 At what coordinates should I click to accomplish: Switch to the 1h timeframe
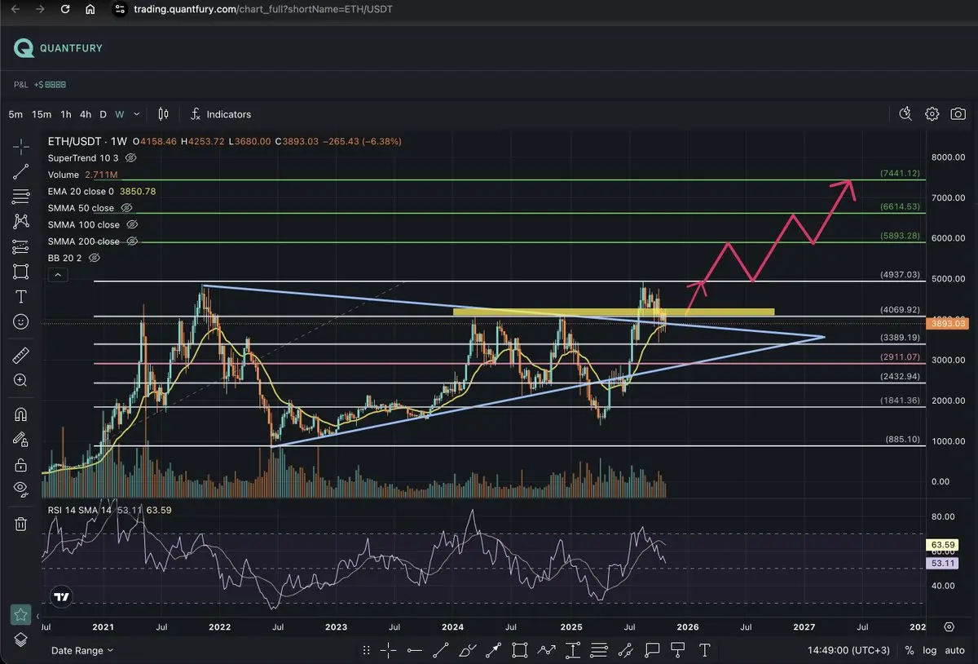coord(66,114)
